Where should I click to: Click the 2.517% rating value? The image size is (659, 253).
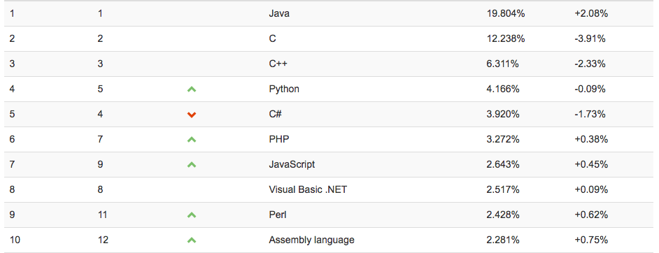503,189
